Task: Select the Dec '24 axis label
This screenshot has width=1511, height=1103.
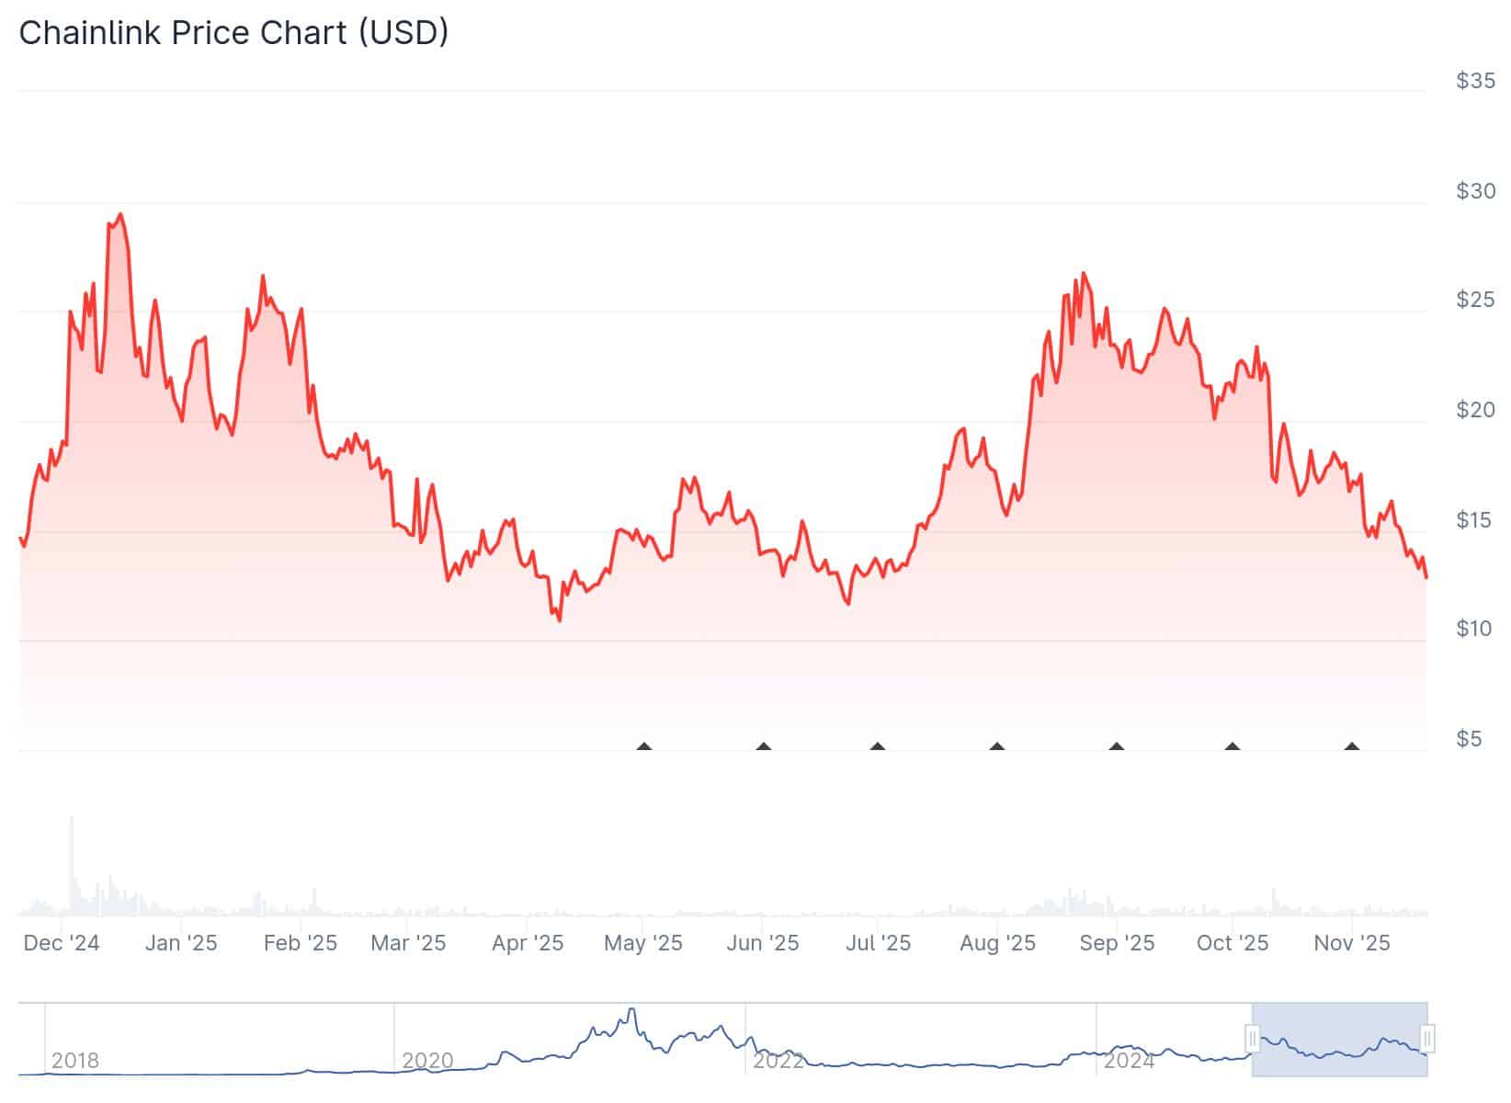Action: tap(62, 943)
